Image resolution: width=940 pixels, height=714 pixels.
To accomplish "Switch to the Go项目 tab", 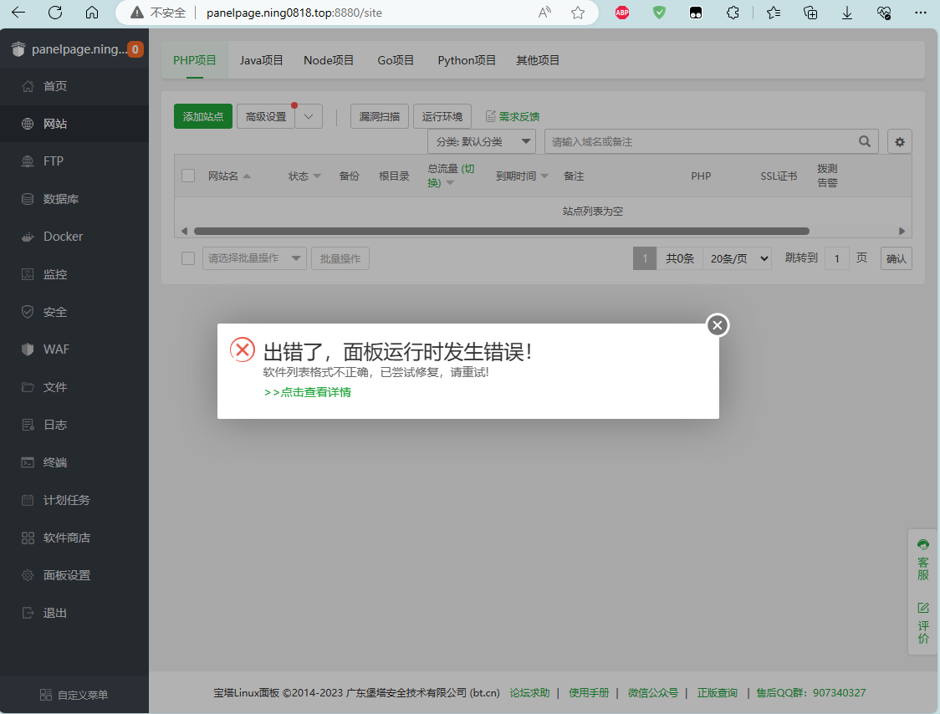I will click(x=396, y=60).
